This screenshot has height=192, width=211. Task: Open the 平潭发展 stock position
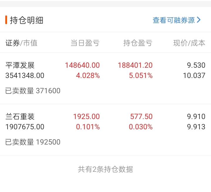coord(20,65)
